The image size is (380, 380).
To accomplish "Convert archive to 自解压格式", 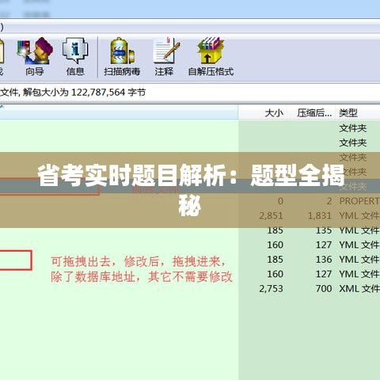I will click(211, 57).
